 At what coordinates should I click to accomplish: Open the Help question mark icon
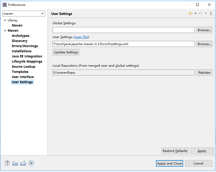coord(7,163)
